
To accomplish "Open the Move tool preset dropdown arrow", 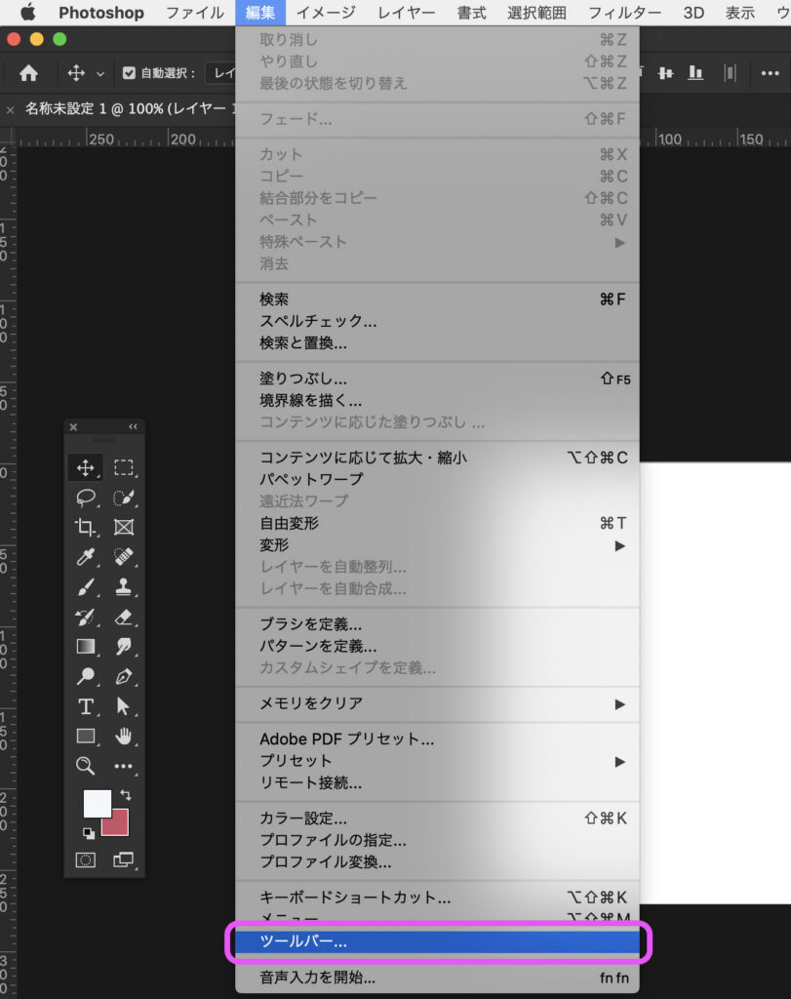I will 99,74.
